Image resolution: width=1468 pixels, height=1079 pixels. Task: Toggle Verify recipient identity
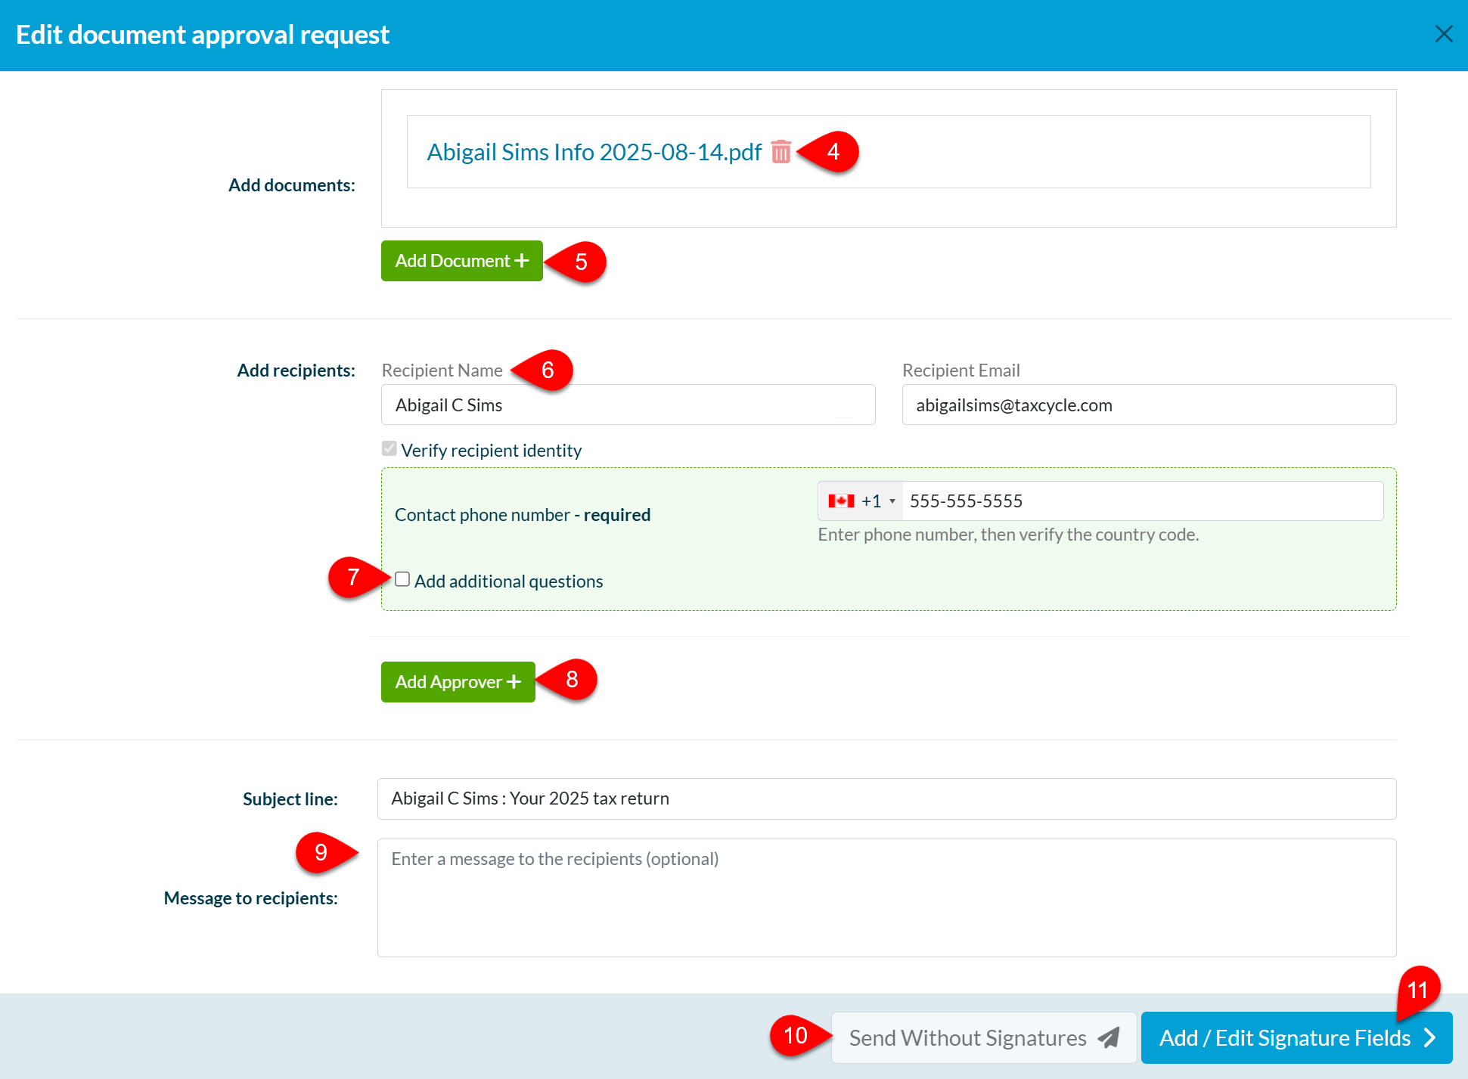point(389,448)
